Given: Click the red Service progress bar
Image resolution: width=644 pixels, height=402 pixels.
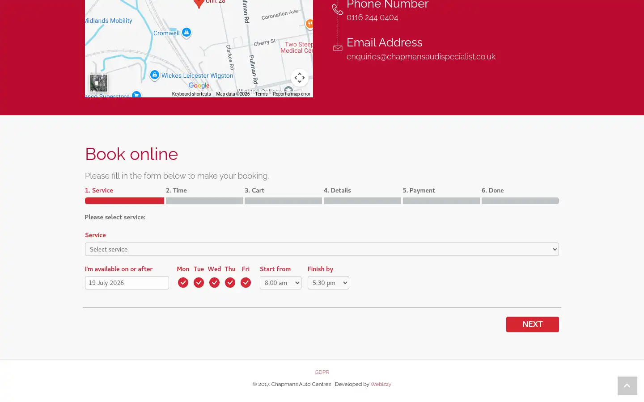Looking at the screenshot, I should [124, 201].
